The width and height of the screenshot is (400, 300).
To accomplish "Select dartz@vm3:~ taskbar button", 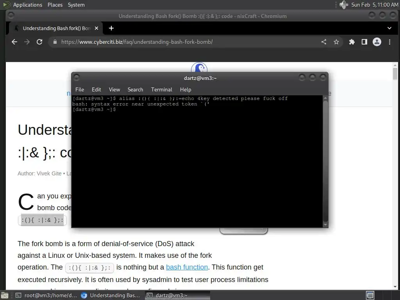I will click(x=178, y=295).
